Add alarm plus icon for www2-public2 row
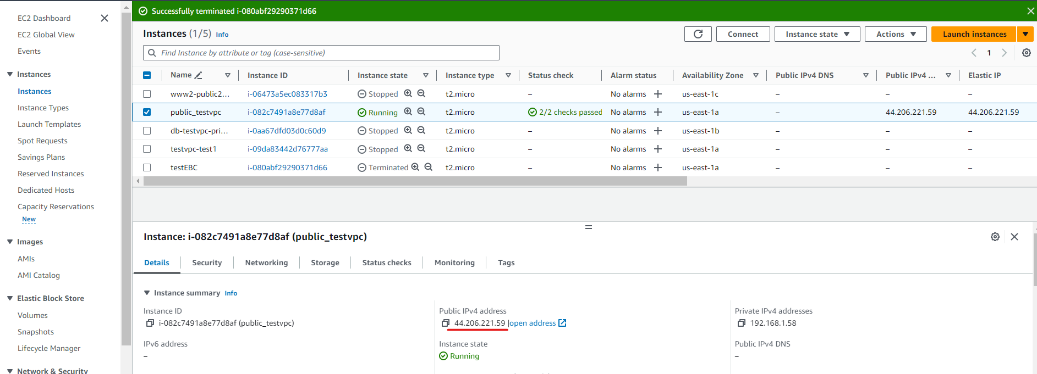This screenshot has width=1037, height=374. coord(658,94)
